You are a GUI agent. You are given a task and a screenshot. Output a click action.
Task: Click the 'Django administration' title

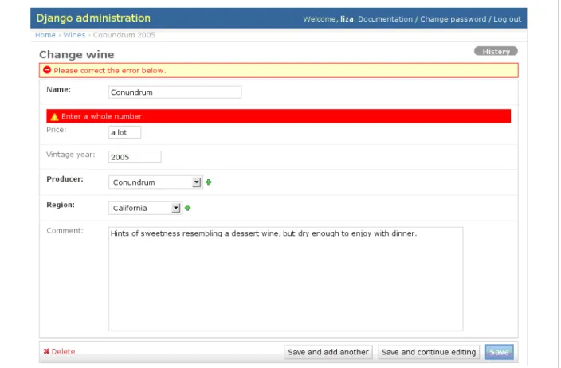pyautogui.click(x=93, y=18)
